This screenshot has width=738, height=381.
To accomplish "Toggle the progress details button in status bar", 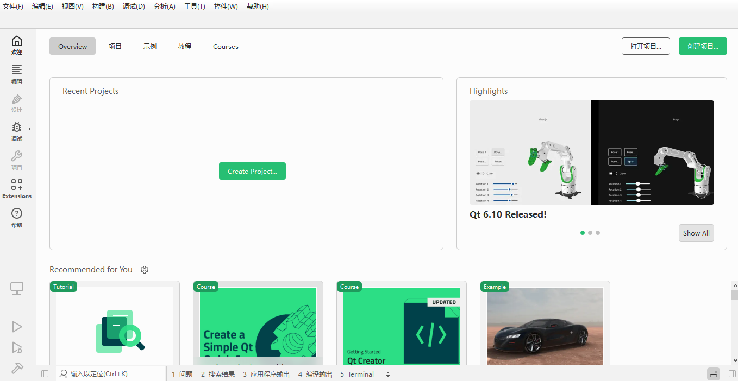I will pos(714,374).
